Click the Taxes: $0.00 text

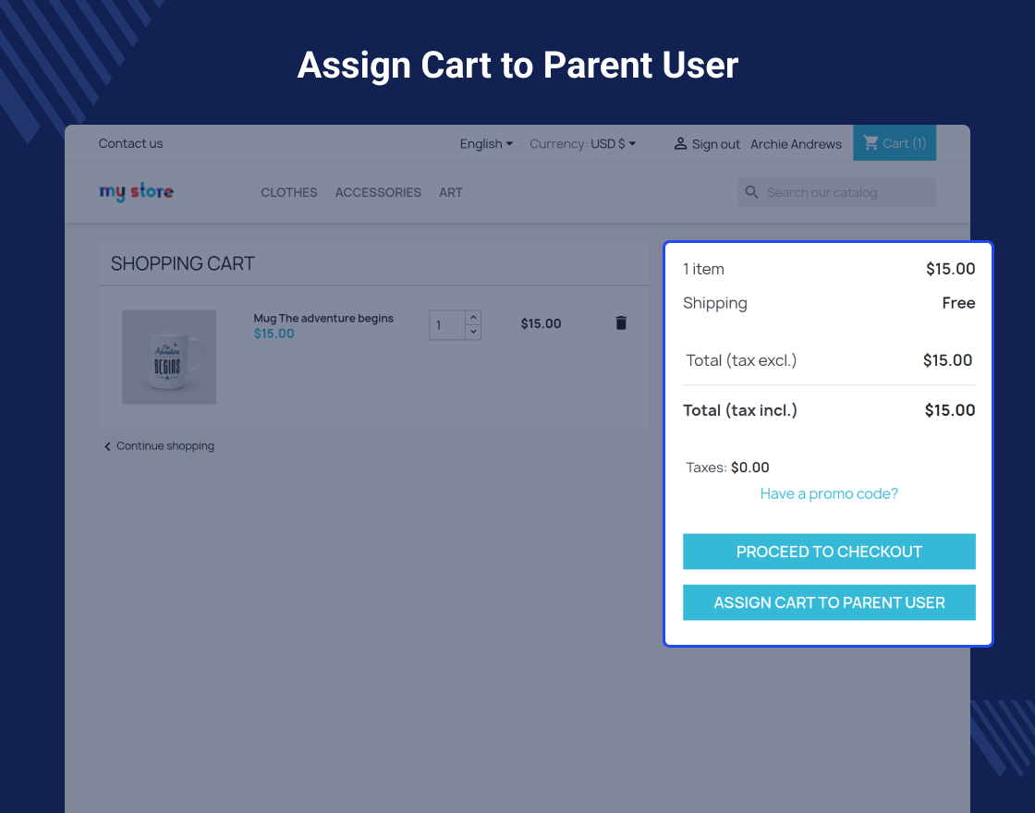point(727,467)
